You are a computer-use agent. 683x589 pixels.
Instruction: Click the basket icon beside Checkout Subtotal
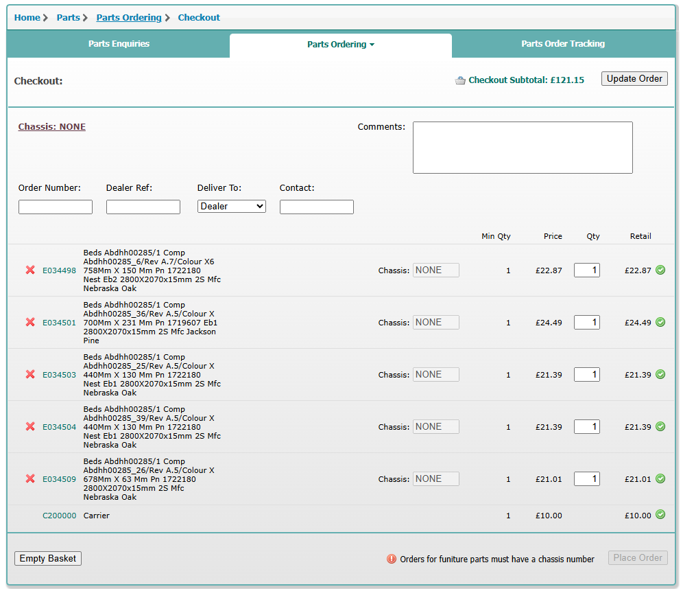pos(460,80)
